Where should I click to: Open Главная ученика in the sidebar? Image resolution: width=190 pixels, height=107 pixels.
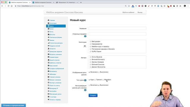tap(55, 77)
